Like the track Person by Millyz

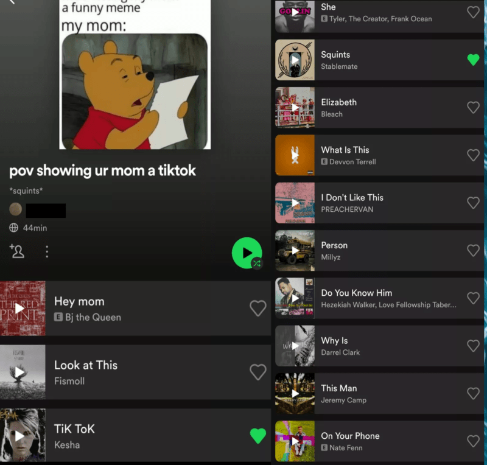tap(473, 250)
